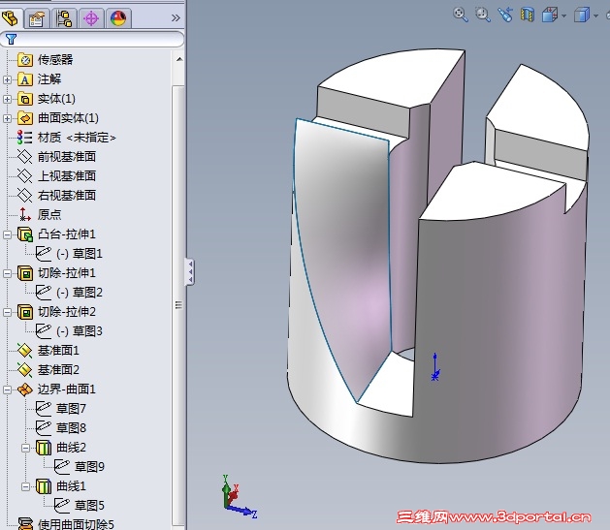The width and height of the screenshot is (610, 530).
Task: Expand the hidden manager tabs chevron
Action: 176,17
